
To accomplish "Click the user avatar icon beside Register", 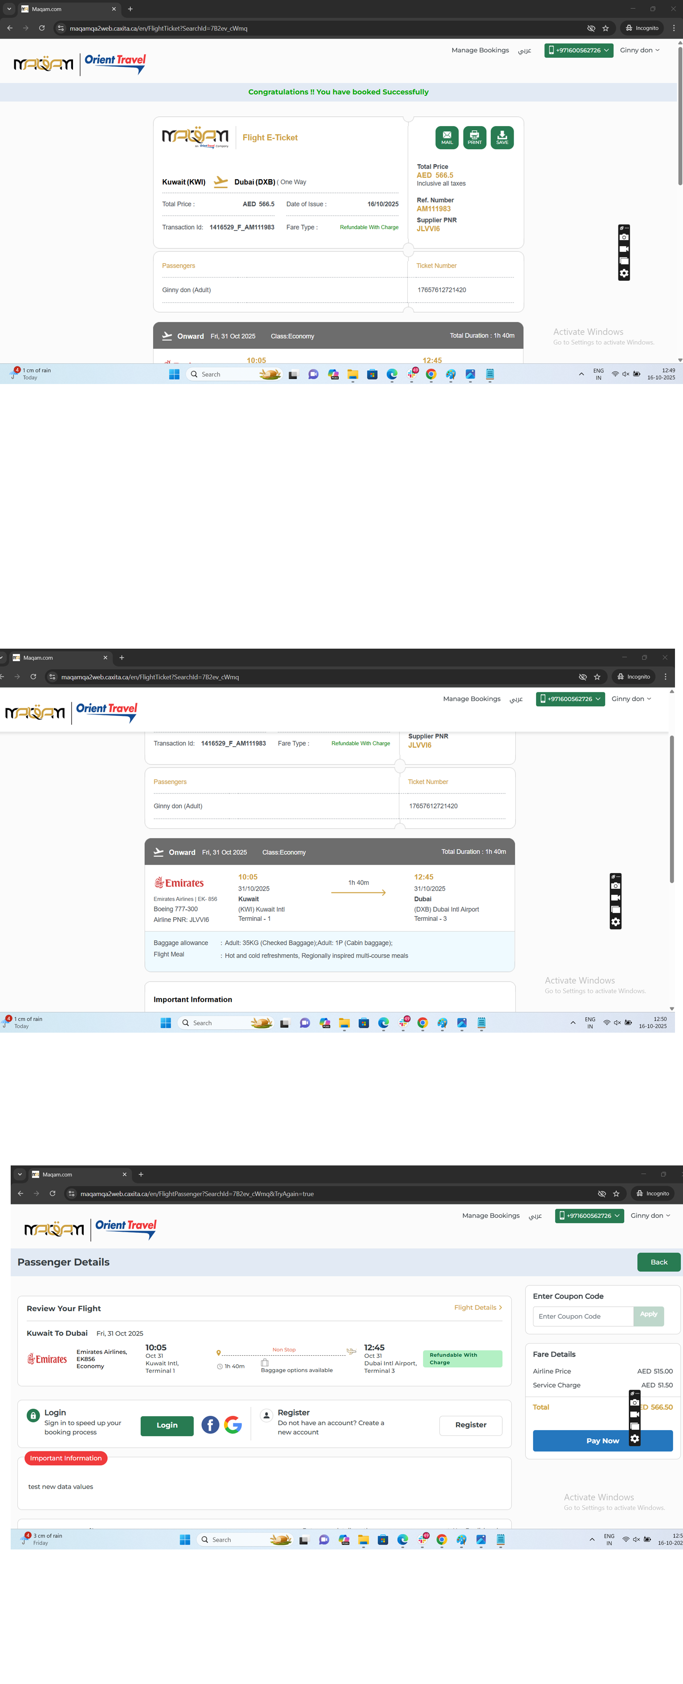I will click(x=266, y=1415).
